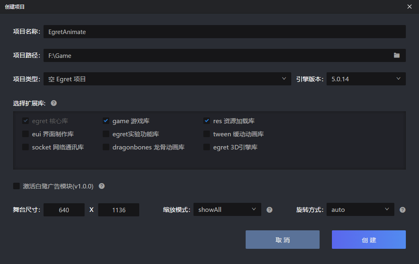Enable the tween 缓动动画库 checkbox
Viewport: 419px width, 264px height.
pos(207,134)
